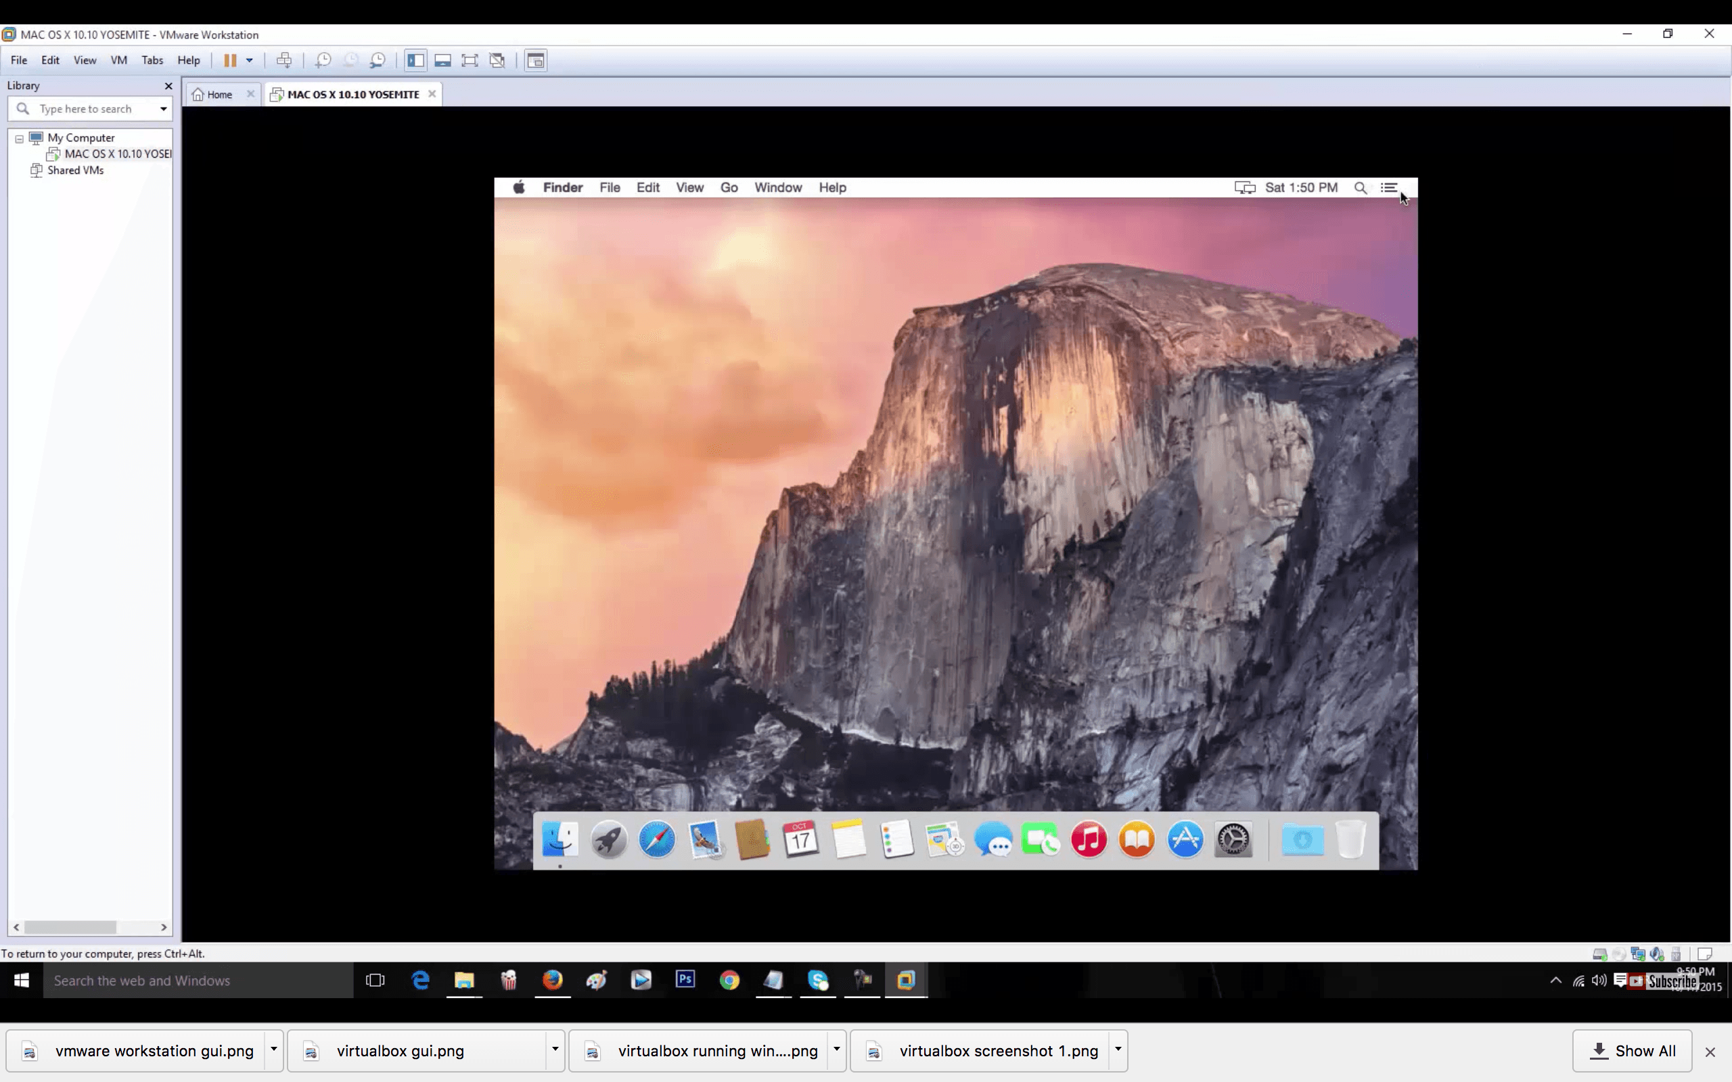Screen dimensions: 1732x1082
Task: Open the Window menu in Finder
Action: point(777,187)
